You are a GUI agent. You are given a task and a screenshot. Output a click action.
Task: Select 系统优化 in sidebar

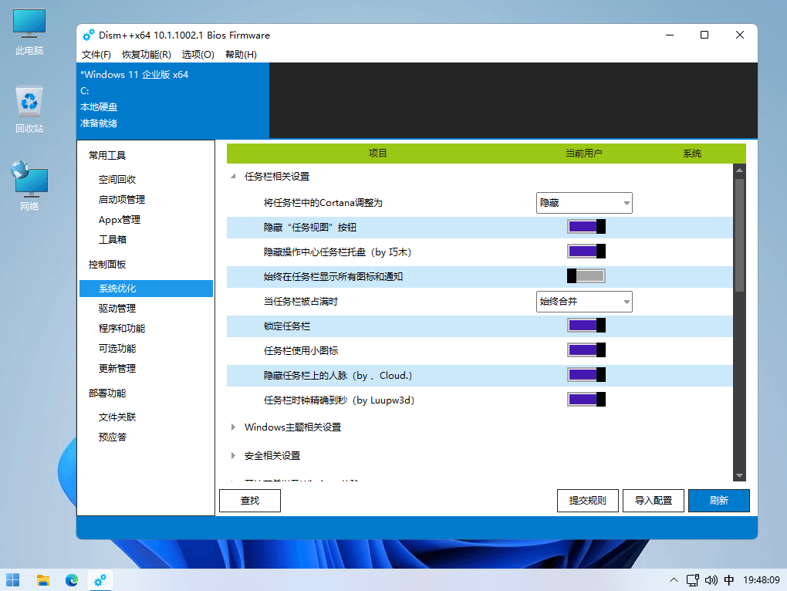tap(146, 289)
